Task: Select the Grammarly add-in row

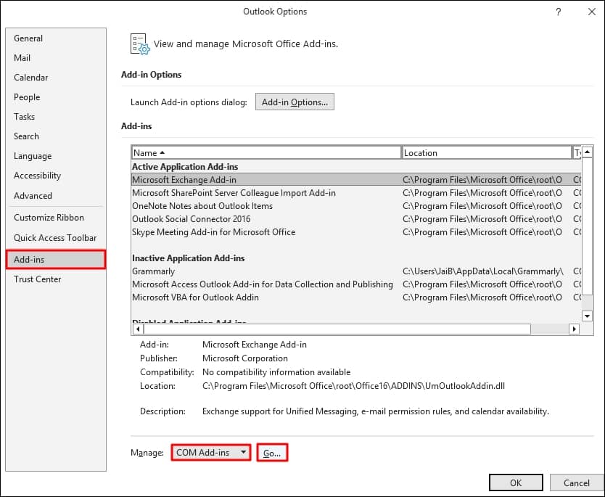Action: (x=356, y=271)
